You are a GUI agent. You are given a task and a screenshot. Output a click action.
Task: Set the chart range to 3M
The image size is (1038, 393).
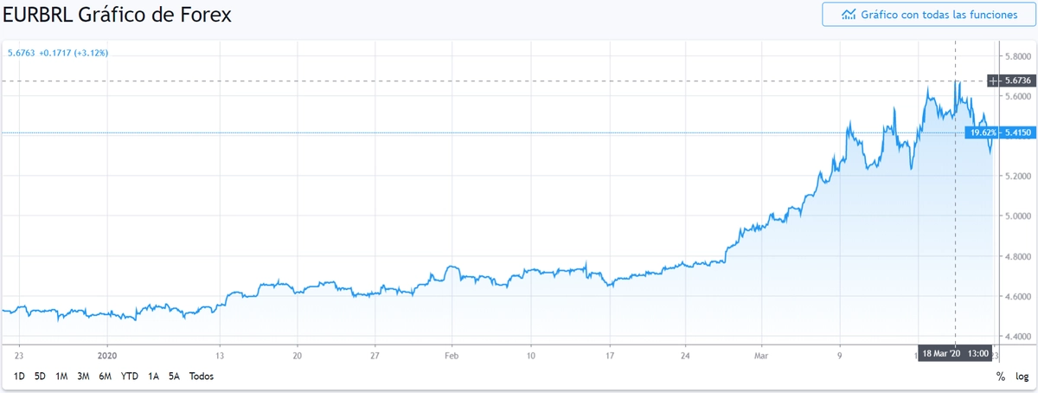[x=84, y=377]
